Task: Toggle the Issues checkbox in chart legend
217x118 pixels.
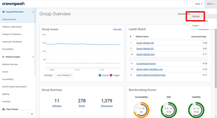Action: pos(100,75)
